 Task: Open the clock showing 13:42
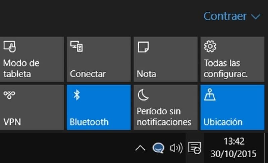pos(234,141)
